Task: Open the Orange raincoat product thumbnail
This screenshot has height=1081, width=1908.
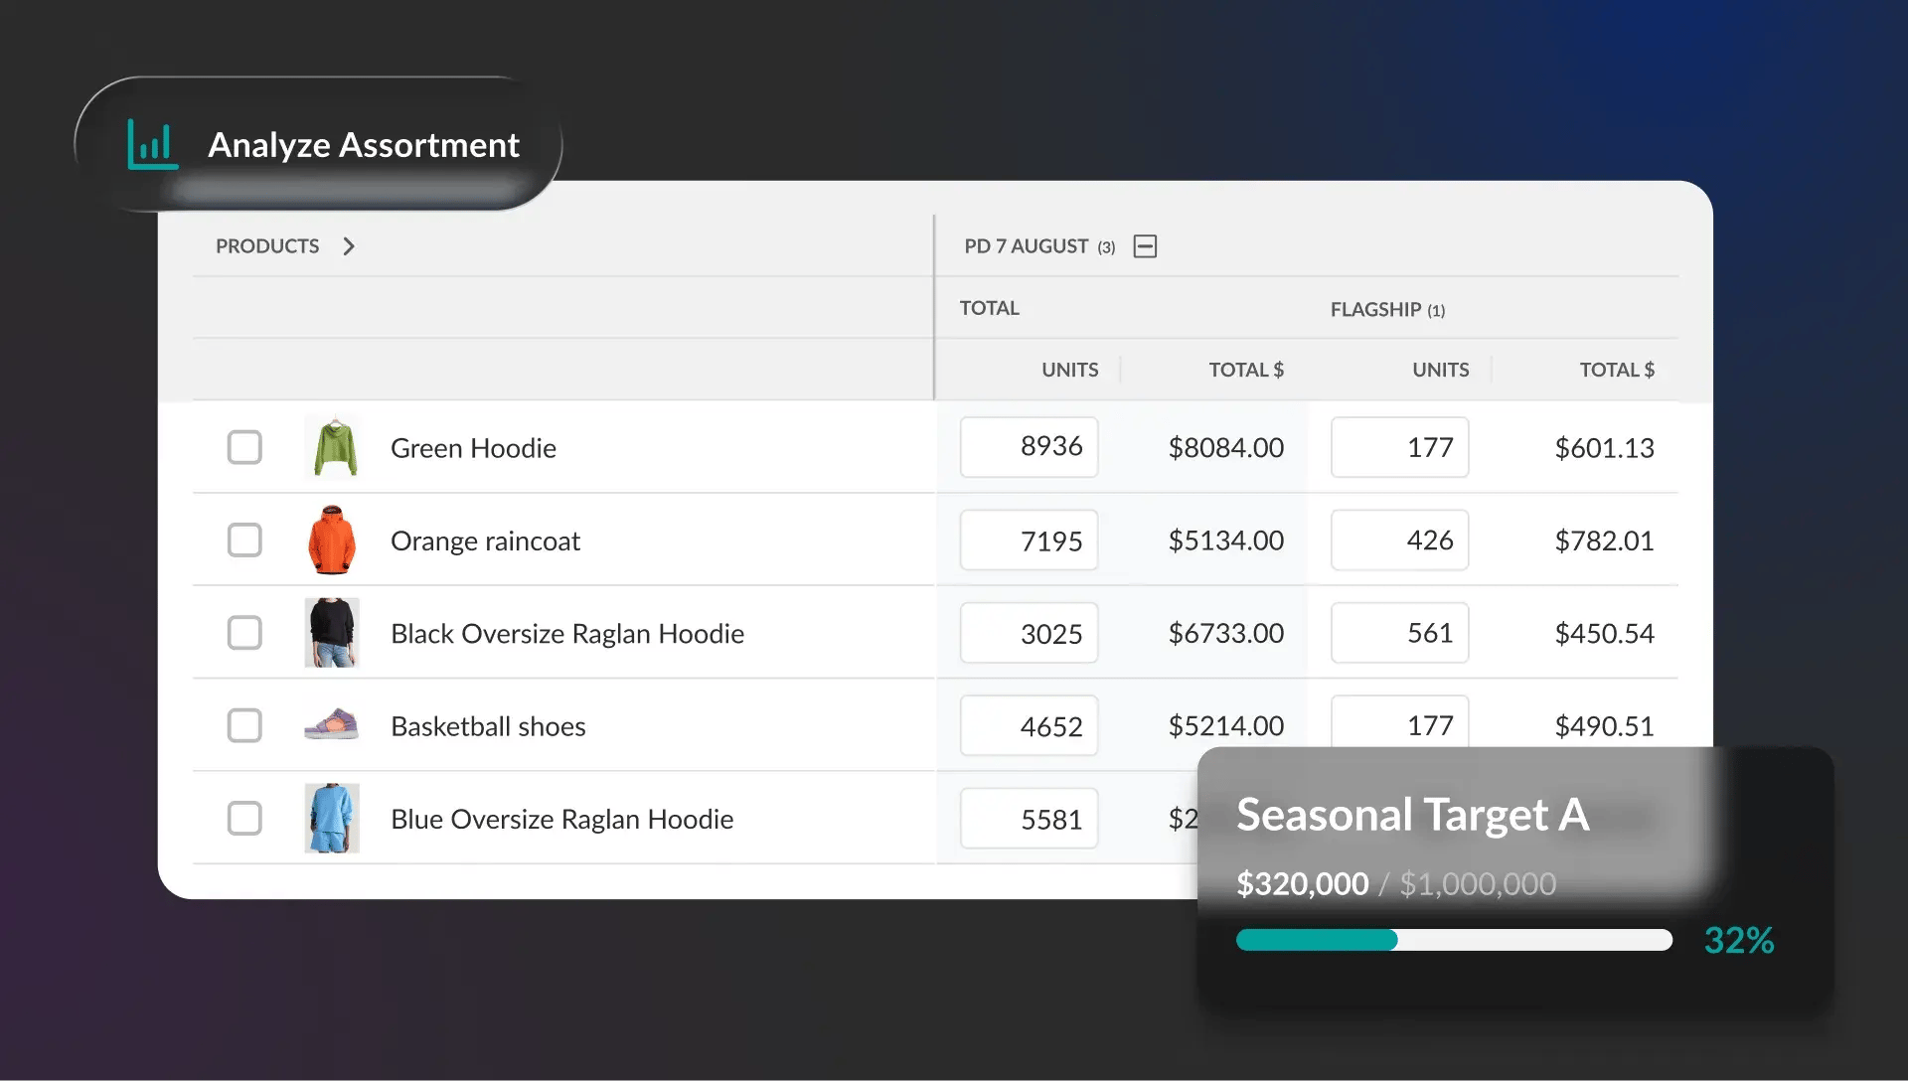Action: (332, 540)
